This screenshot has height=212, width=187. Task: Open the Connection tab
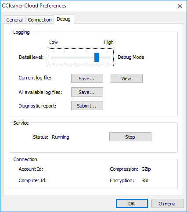(40, 20)
